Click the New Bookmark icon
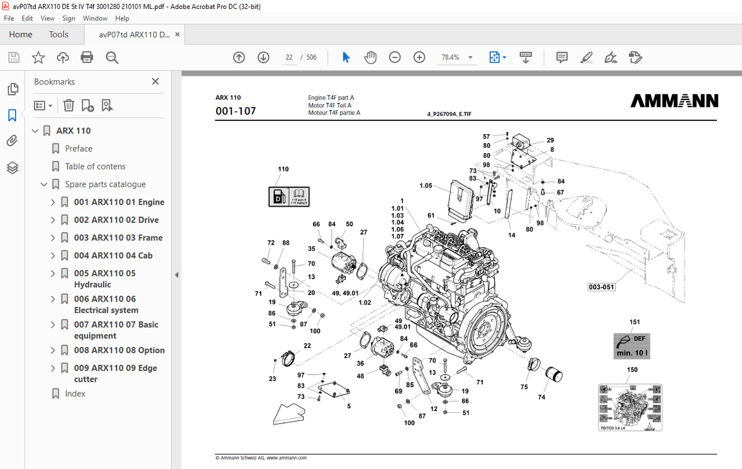 [x=87, y=105]
